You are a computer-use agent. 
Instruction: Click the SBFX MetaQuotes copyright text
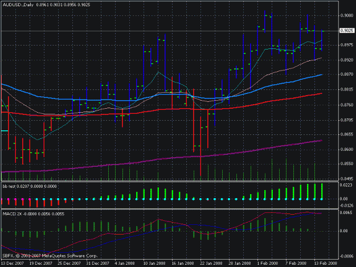[x=50, y=256]
